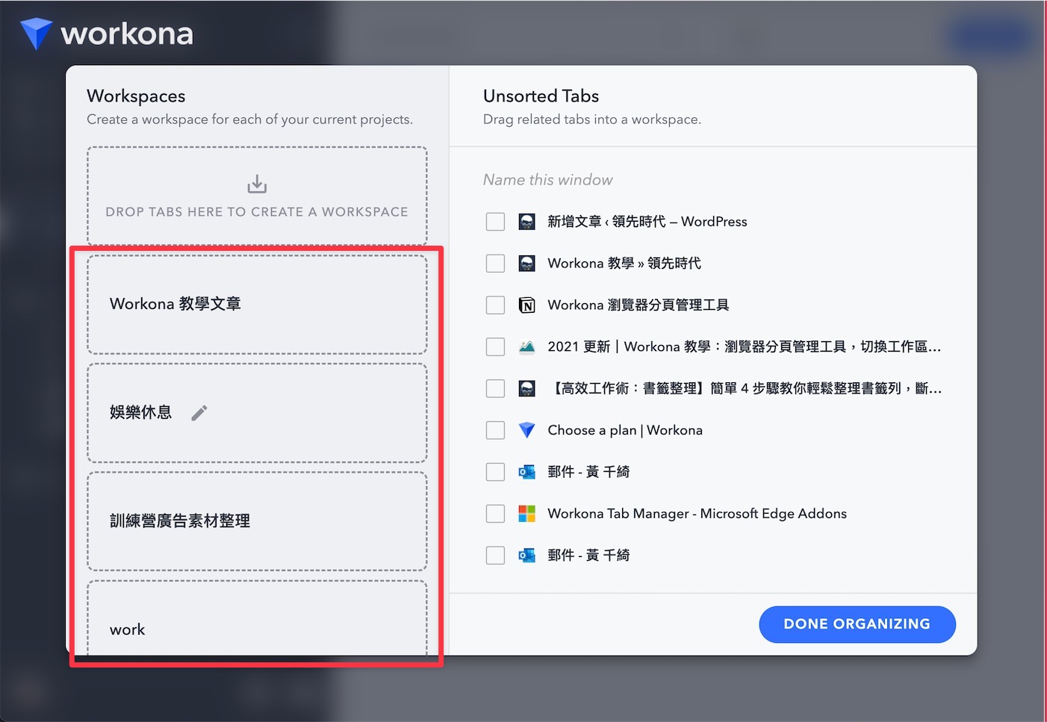Click the Notion icon for Workona 瀏覽器分頁管理工具
Screen dimensions: 1047x722
[527, 305]
